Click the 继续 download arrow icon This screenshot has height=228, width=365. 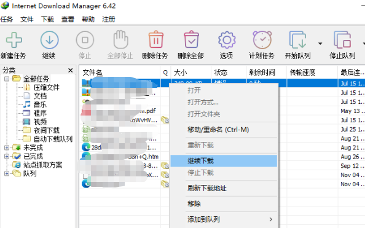point(49,40)
